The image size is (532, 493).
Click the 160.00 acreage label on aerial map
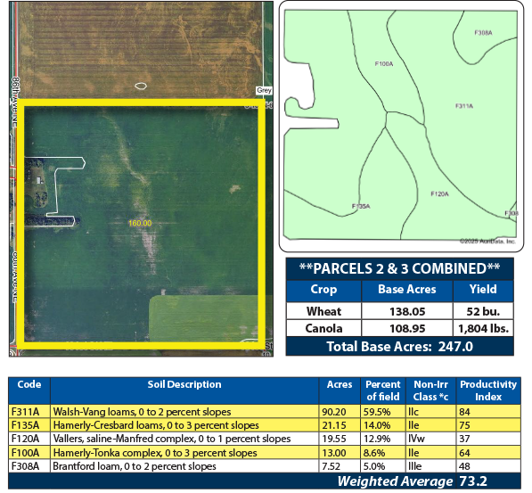(140, 223)
